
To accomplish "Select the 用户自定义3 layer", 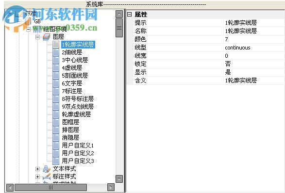I will (78, 161).
